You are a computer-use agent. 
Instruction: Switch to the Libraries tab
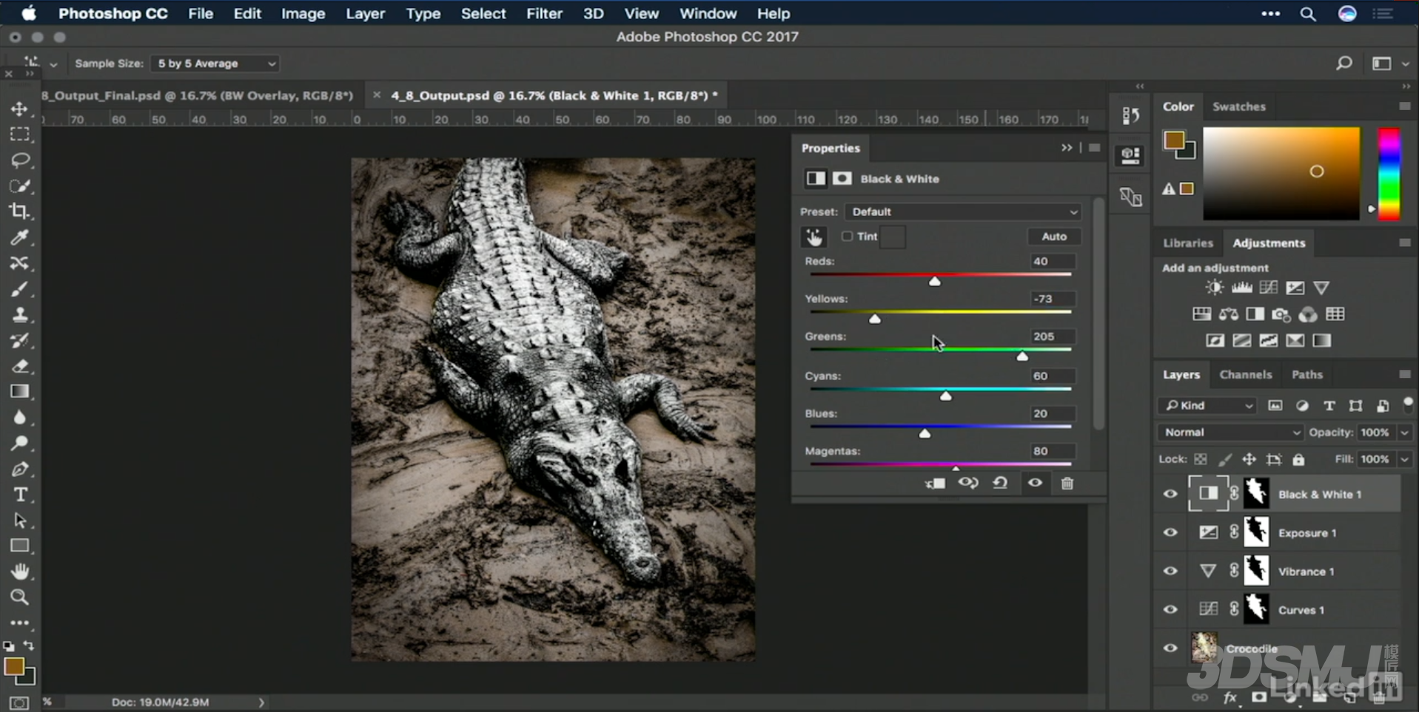(x=1187, y=243)
